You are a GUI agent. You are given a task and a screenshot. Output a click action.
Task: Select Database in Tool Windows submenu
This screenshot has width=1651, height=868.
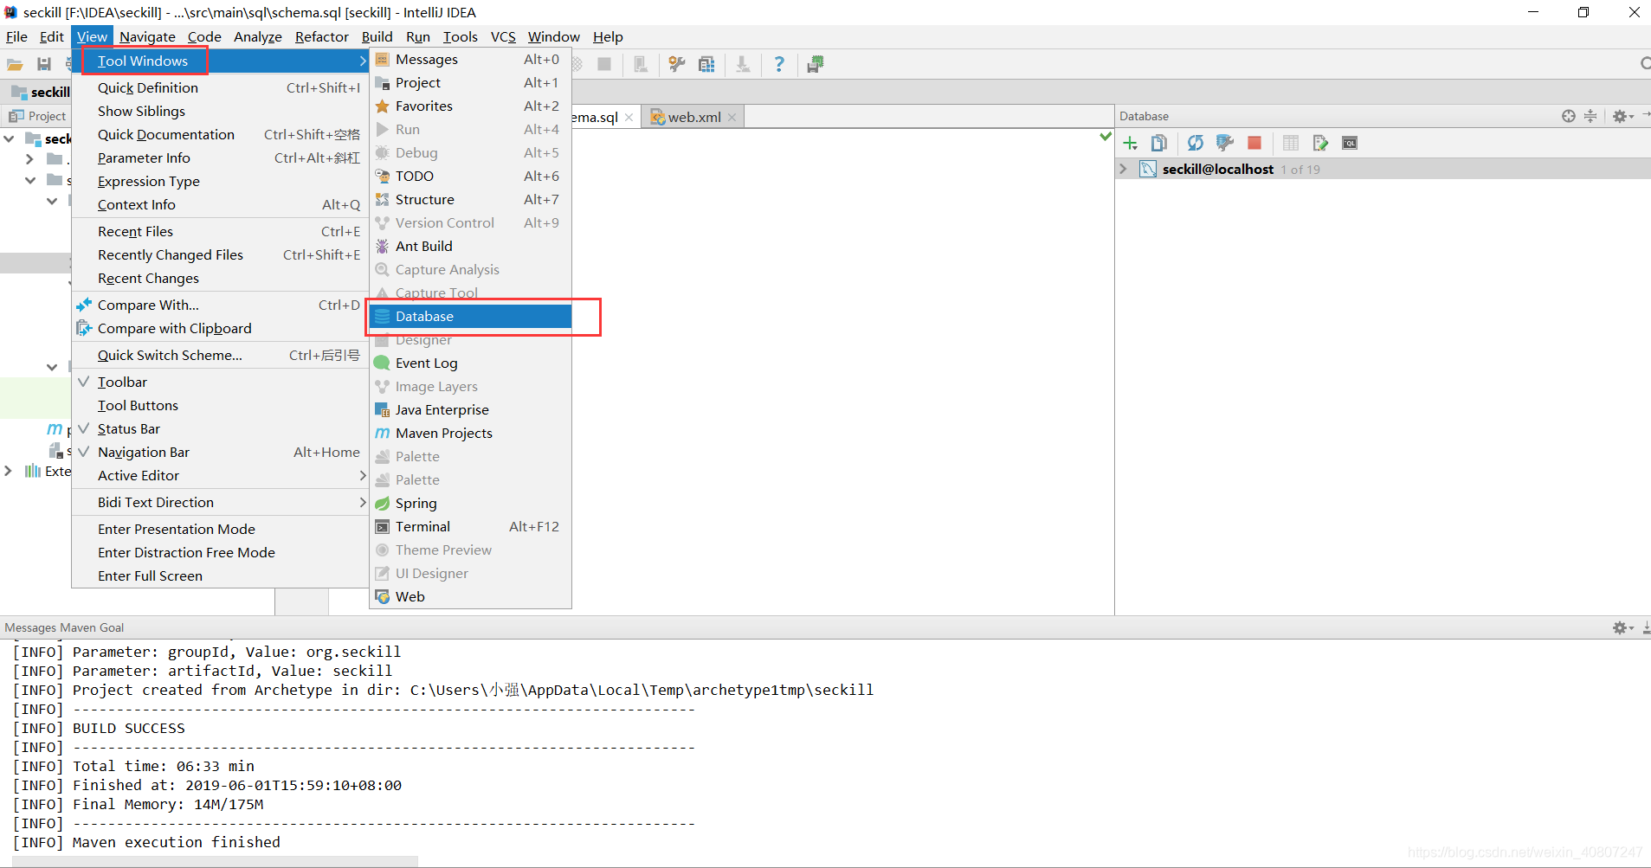point(470,316)
